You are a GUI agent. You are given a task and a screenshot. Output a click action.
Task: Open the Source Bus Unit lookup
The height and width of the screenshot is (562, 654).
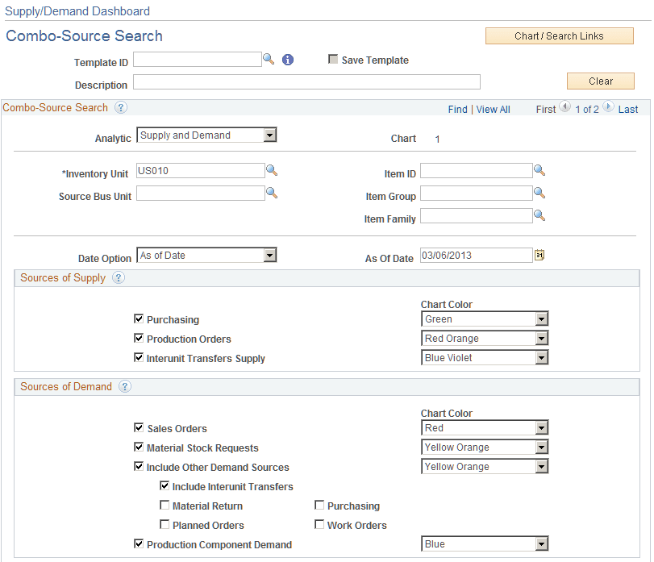pos(272,194)
